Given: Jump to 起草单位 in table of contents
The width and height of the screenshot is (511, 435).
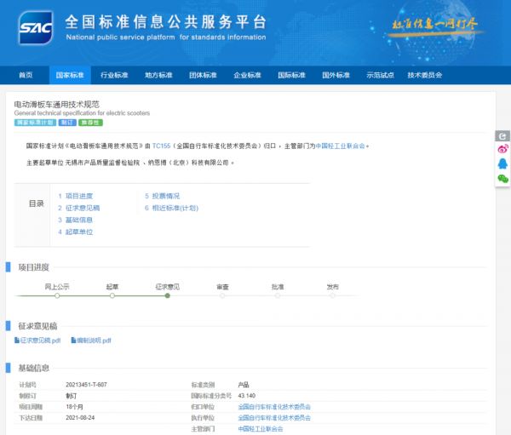Looking at the screenshot, I should [x=79, y=232].
